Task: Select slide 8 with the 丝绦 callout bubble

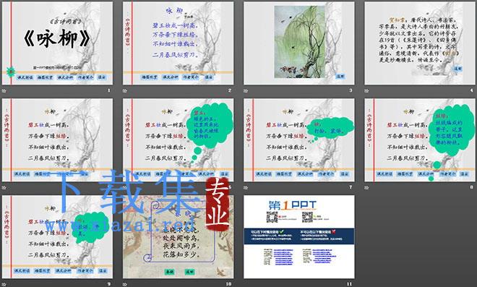Action: click(x=420, y=140)
